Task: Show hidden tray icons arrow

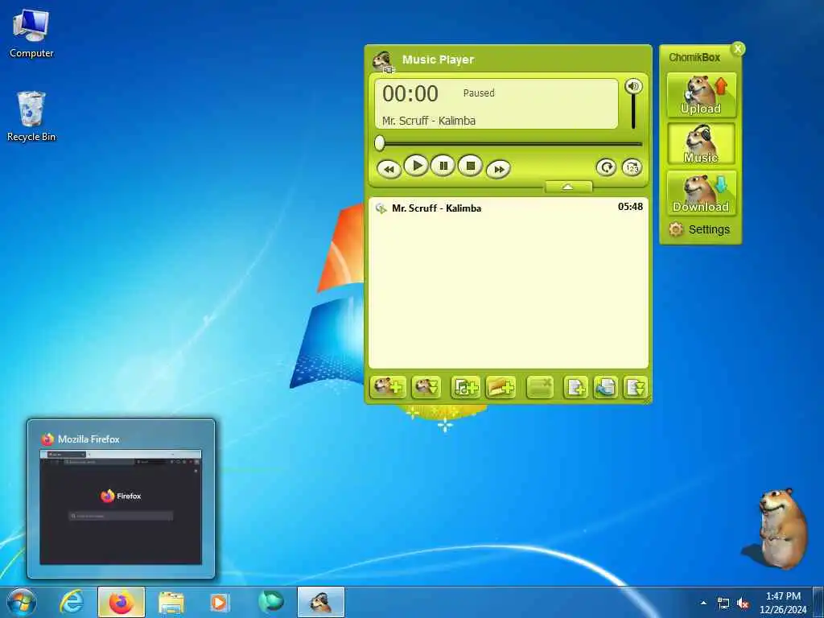Action: (703, 603)
